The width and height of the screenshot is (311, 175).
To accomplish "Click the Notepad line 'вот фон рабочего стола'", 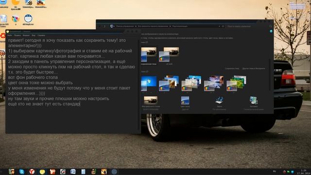I will pos(33,77).
